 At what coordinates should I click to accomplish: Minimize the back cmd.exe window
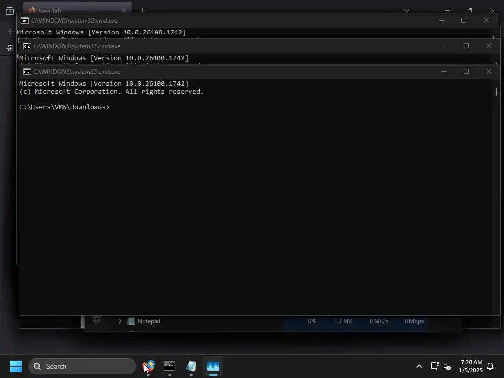point(441,20)
